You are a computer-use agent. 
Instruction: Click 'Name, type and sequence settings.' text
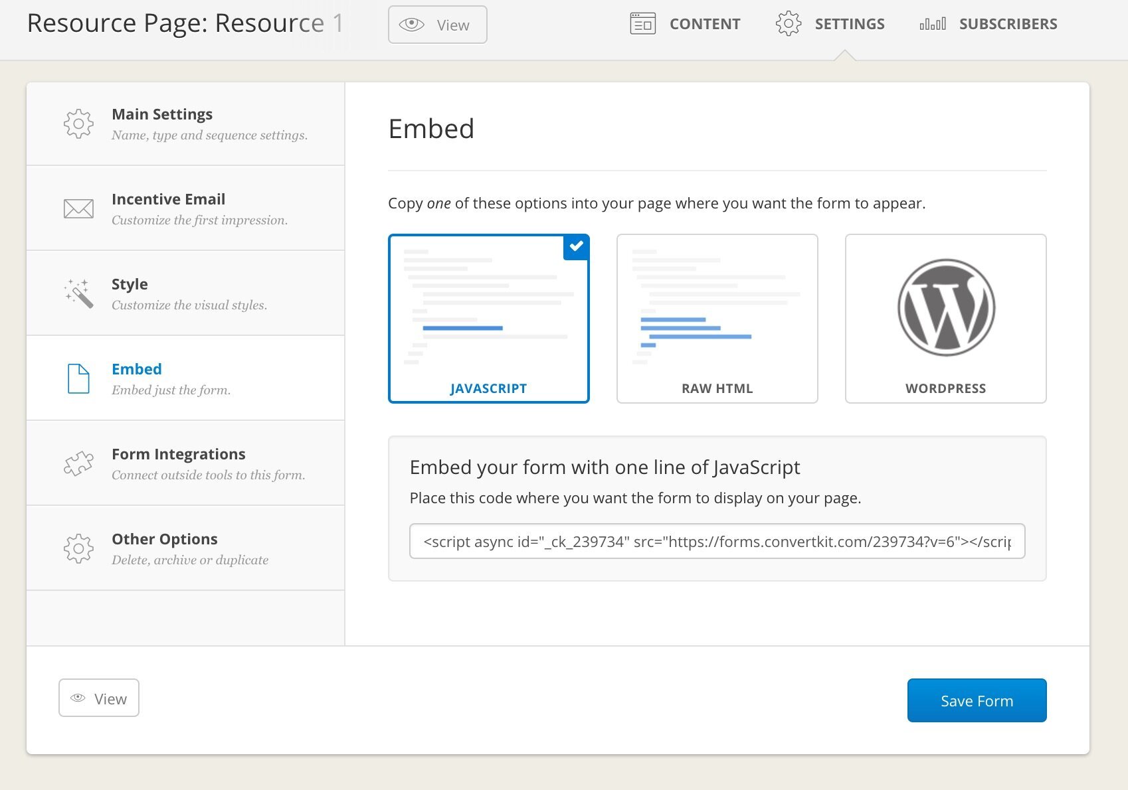(210, 135)
